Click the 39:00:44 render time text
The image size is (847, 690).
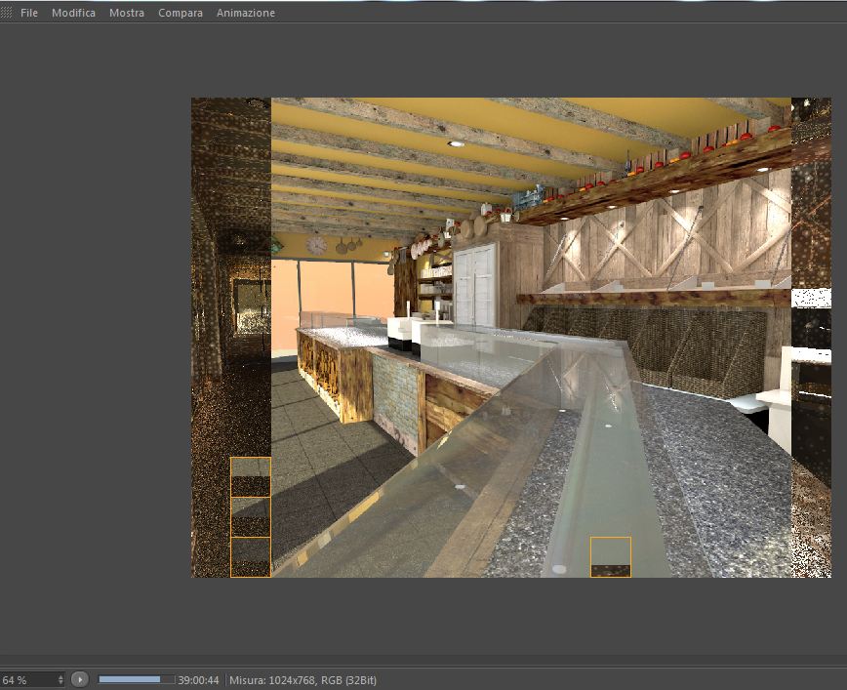click(x=198, y=680)
